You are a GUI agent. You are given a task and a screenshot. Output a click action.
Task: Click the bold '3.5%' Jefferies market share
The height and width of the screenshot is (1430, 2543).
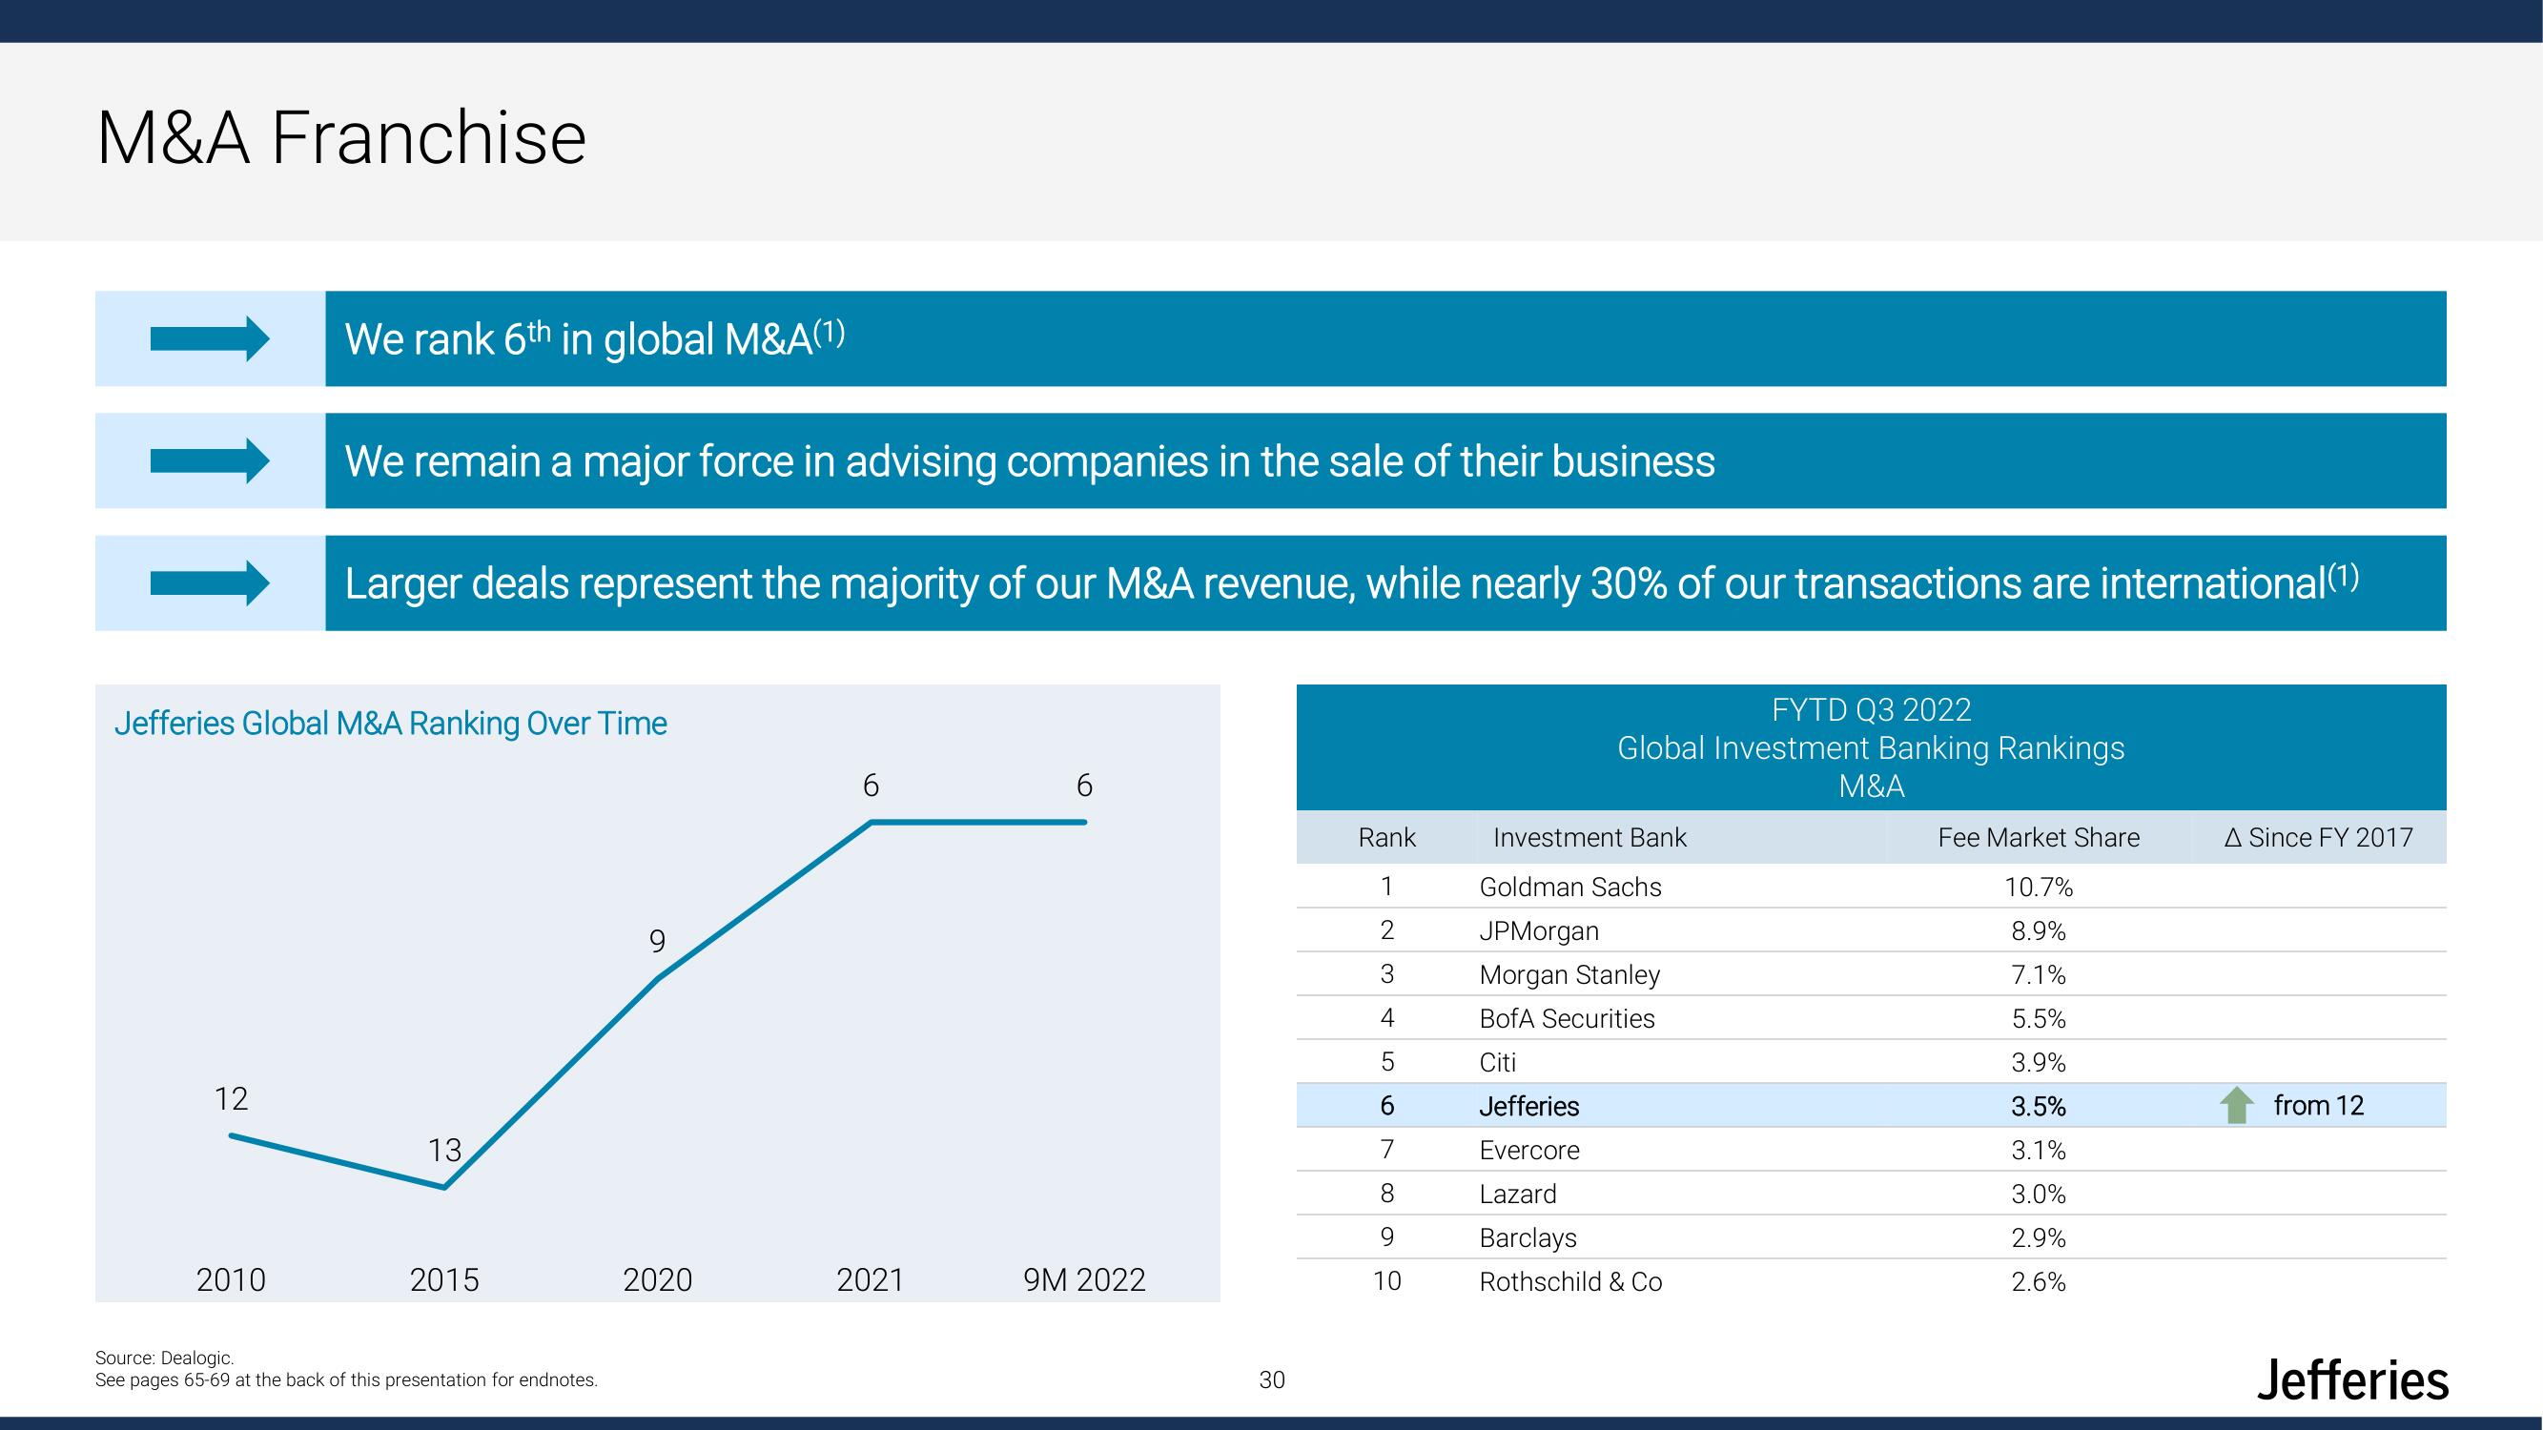coord(2039,1106)
